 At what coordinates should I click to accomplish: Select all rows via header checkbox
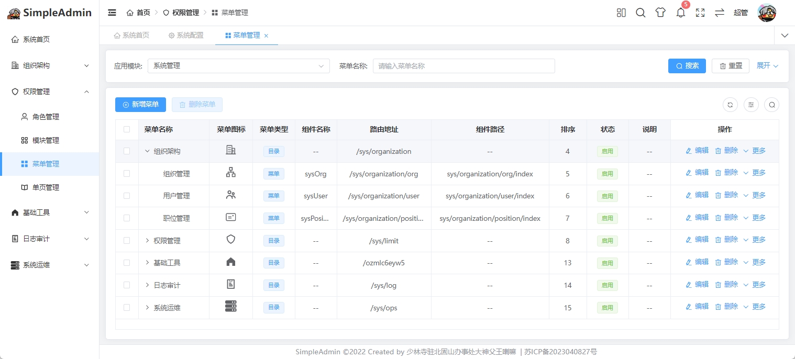pyautogui.click(x=127, y=129)
